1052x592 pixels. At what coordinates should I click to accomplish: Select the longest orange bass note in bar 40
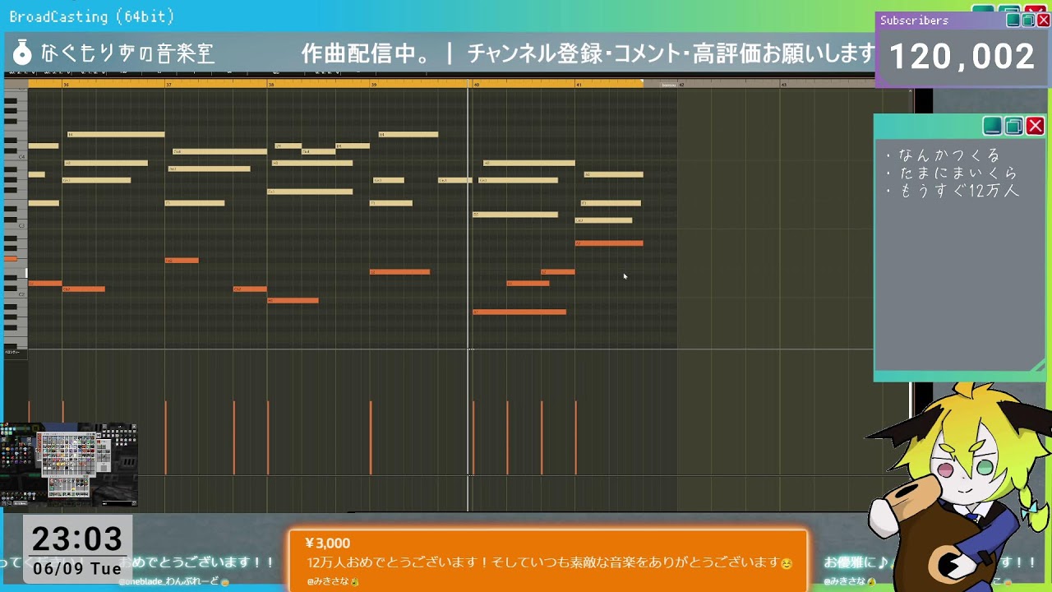click(x=519, y=312)
